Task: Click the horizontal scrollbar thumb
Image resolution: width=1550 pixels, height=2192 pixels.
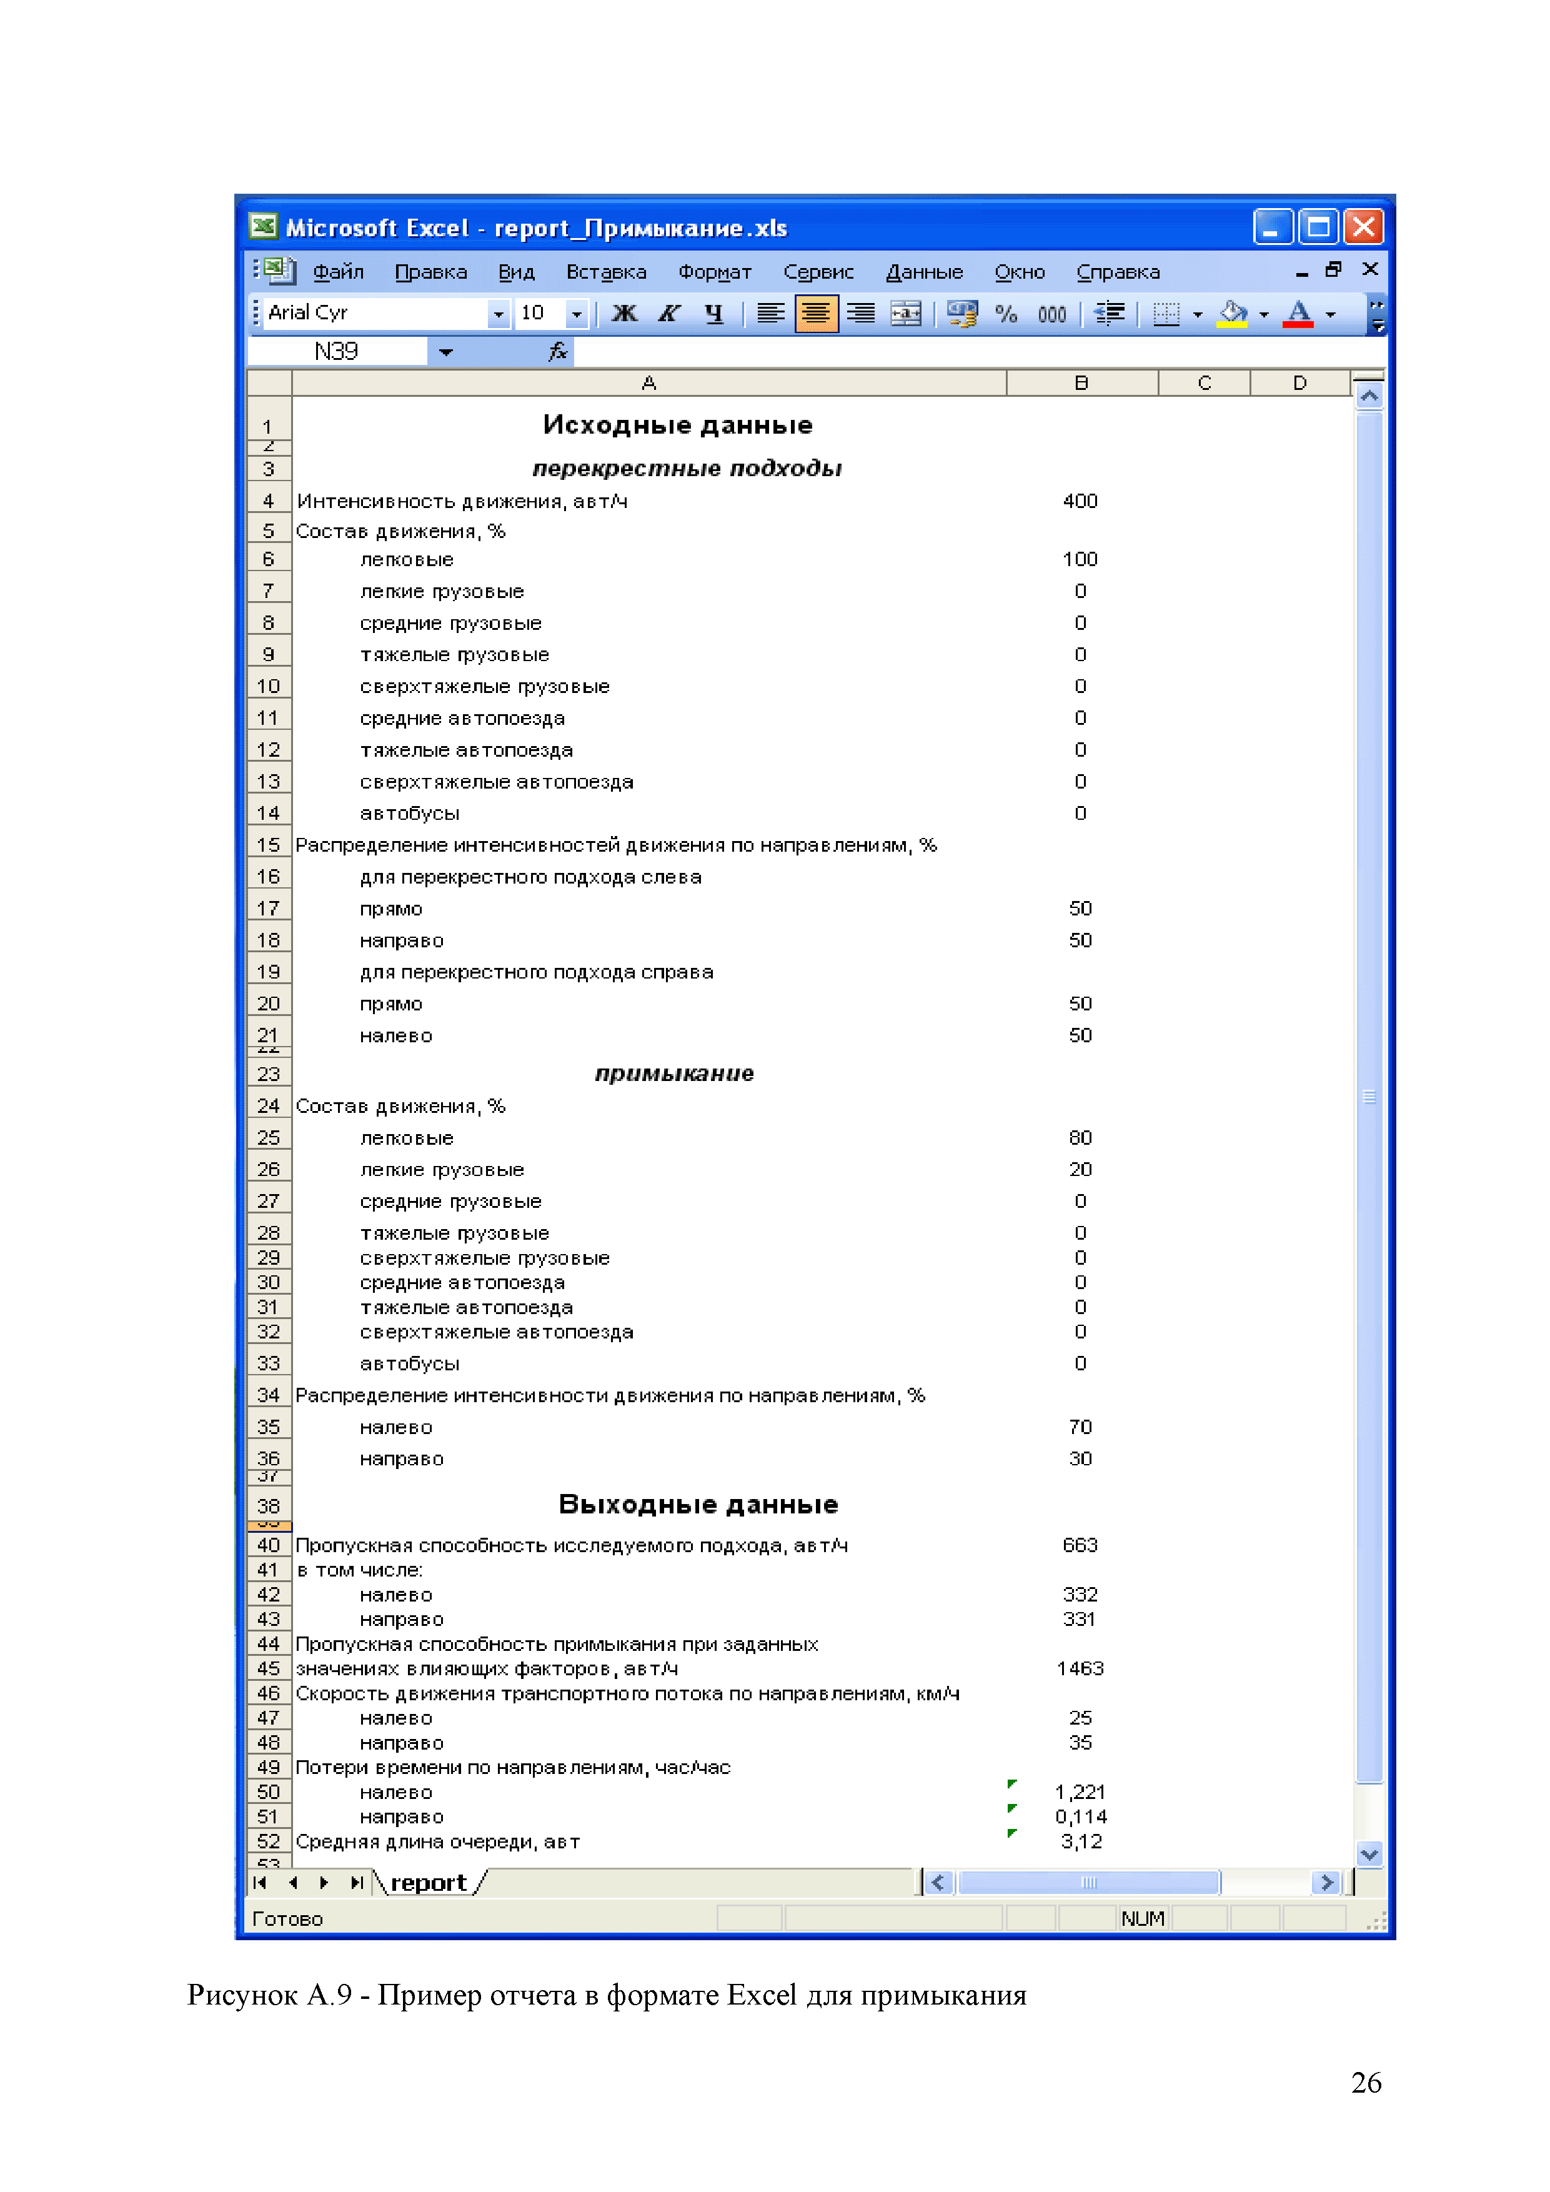Action: [x=1088, y=1883]
